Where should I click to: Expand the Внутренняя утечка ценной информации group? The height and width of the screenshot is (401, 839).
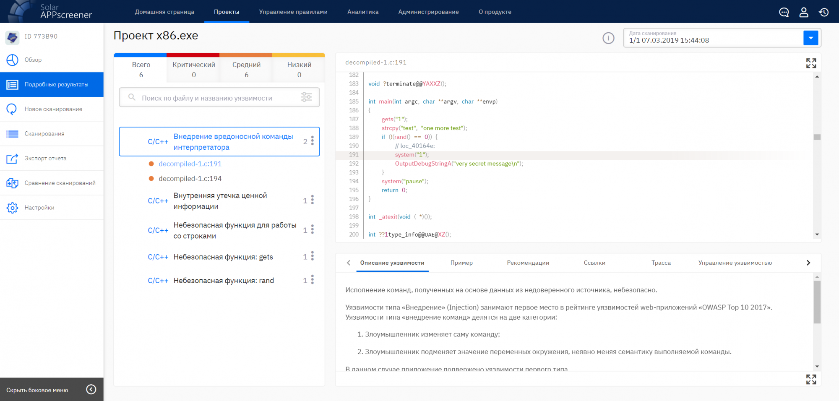220,201
